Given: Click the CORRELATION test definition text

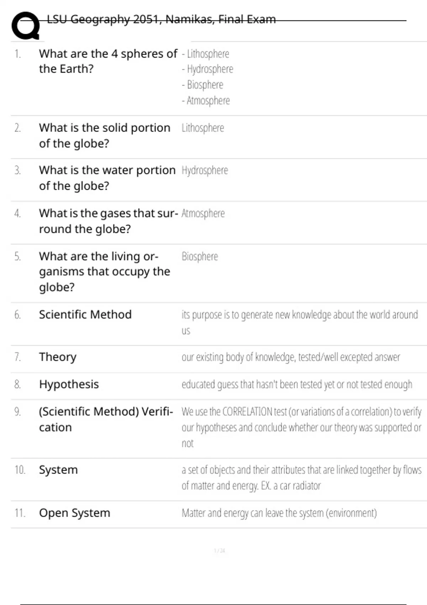Looking at the screenshot, I should [301, 427].
